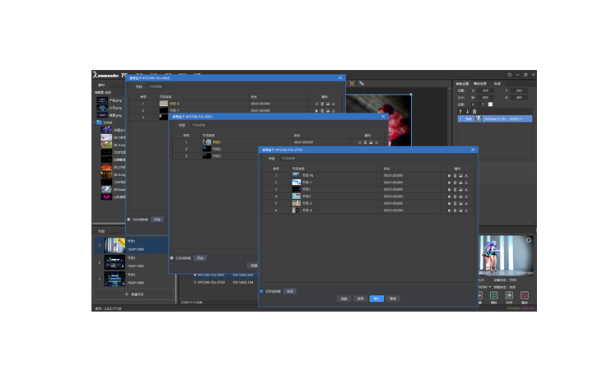The height and width of the screenshot is (370, 616).
Task: Click the cancel button right of the blue button
Action: coord(394,298)
